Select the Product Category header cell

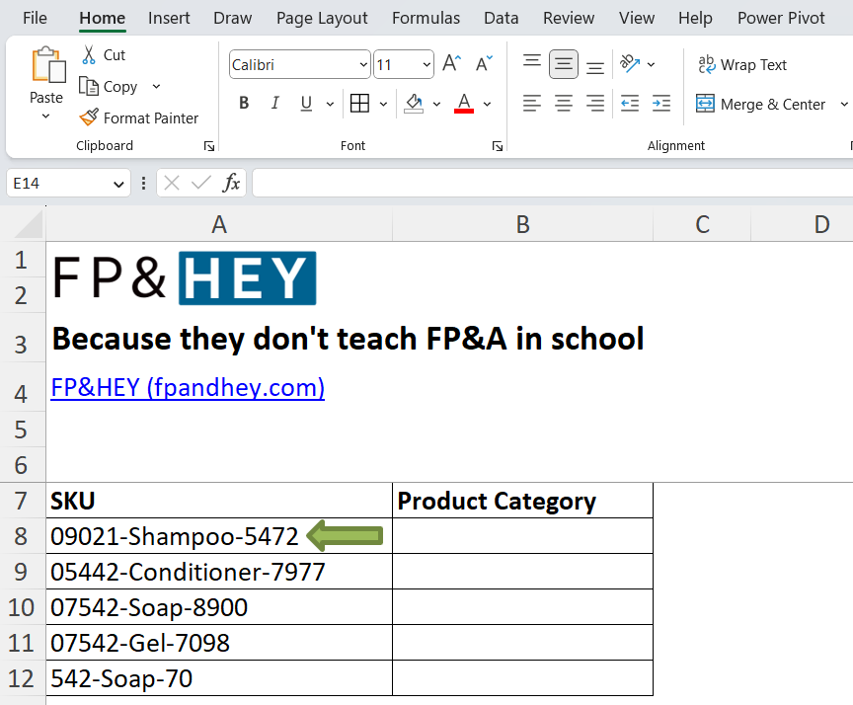tap(522, 501)
